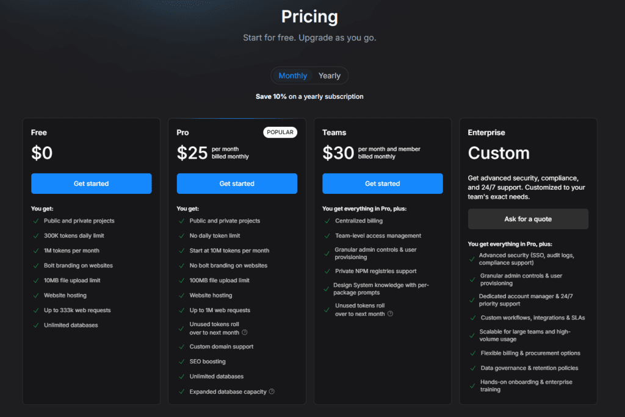The width and height of the screenshot is (625, 417).
Task: Click the Ask for a quote button
Action: tap(528, 219)
